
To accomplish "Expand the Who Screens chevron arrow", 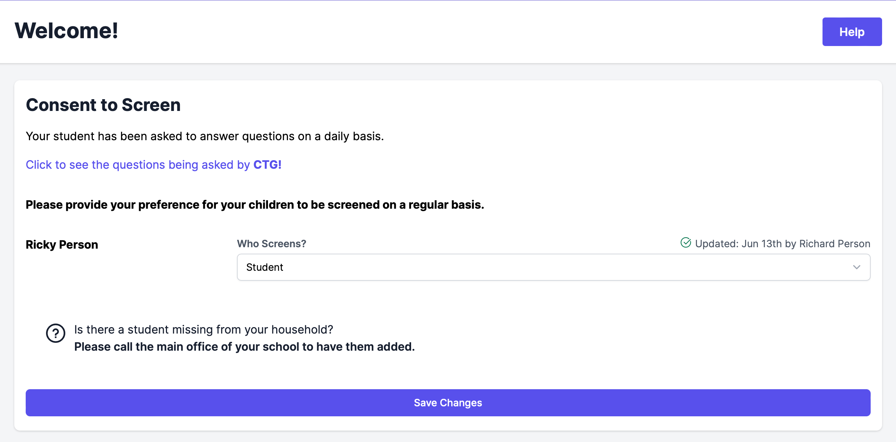I will click(x=856, y=267).
